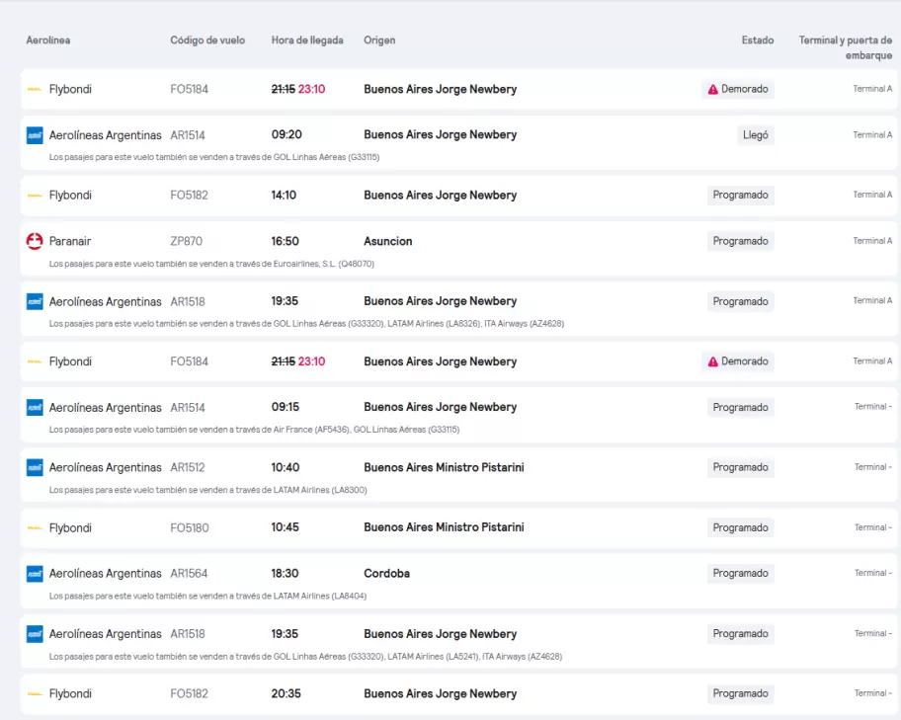The height and width of the screenshot is (720, 901).
Task: Click the Aerolíneas Argentinas logo on the AR1564 Cordoba row
Action: [35, 574]
